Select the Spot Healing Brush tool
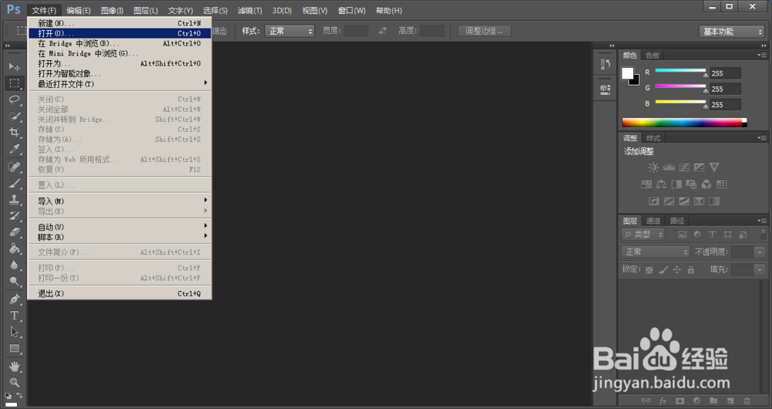This screenshot has width=772, height=409. tap(14, 167)
